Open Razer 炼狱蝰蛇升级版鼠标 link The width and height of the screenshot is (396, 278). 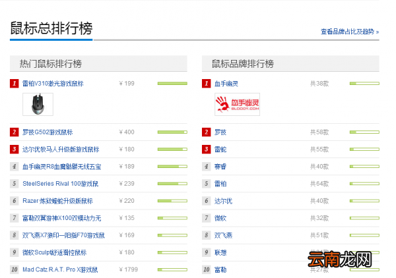57,201
